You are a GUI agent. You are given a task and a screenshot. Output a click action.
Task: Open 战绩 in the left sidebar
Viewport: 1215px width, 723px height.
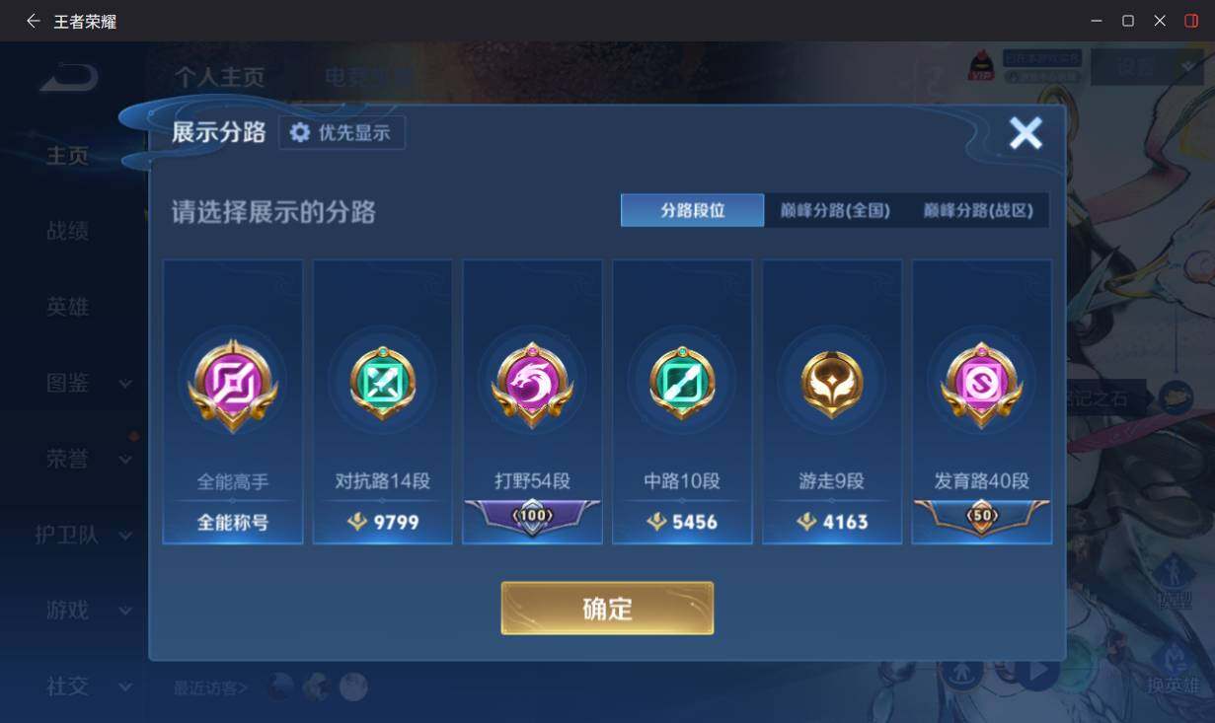click(x=67, y=231)
